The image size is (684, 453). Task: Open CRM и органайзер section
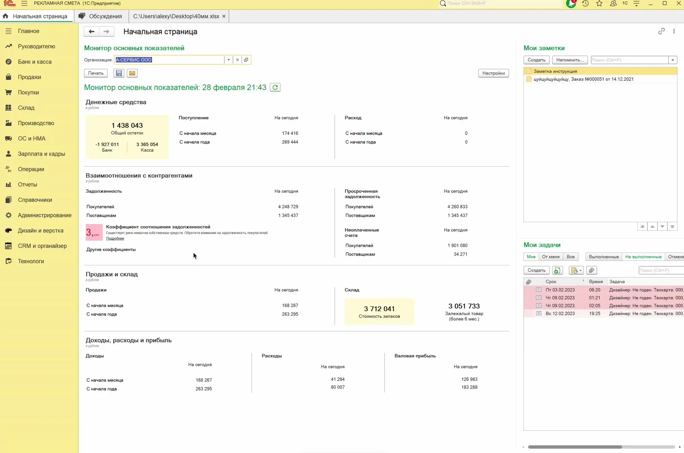point(42,246)
